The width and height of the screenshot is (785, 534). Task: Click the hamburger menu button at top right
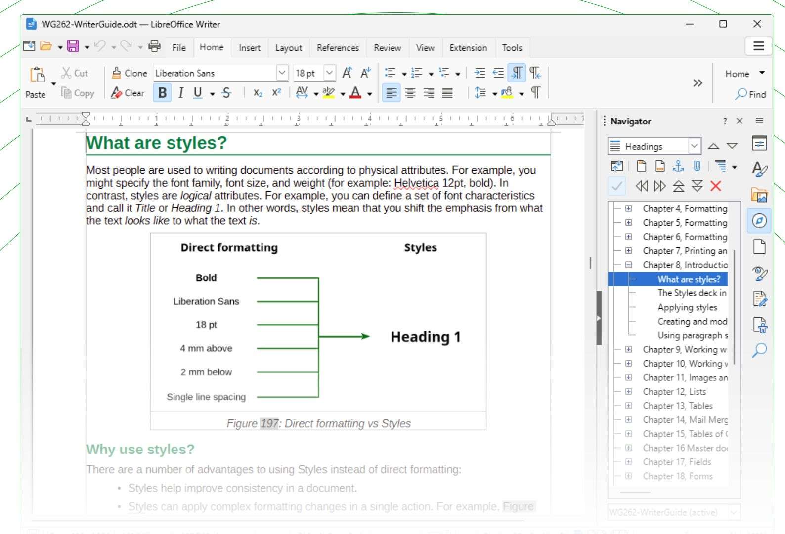(759, 46)
